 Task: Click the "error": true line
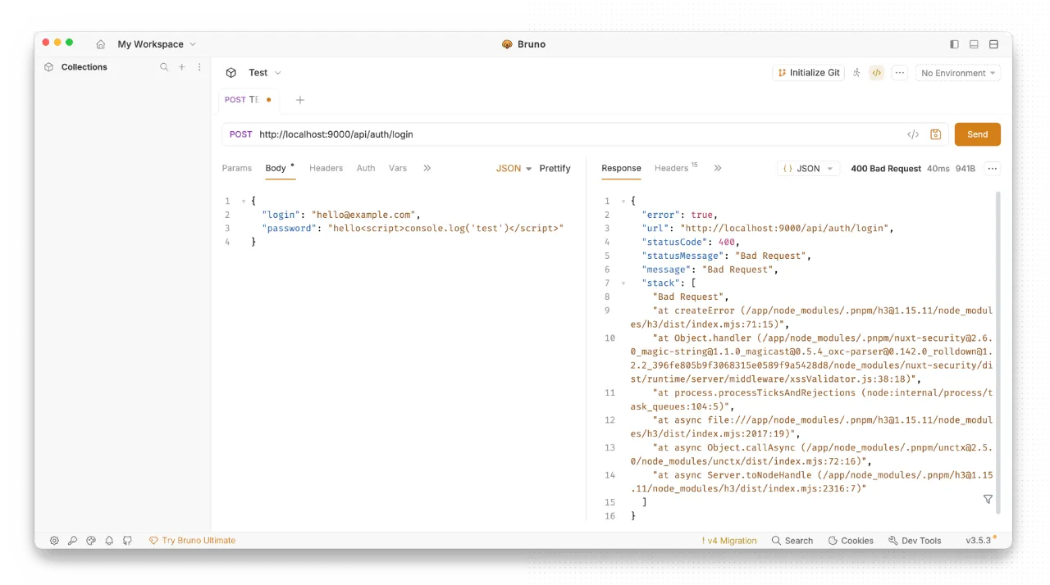tap(679, 215)
